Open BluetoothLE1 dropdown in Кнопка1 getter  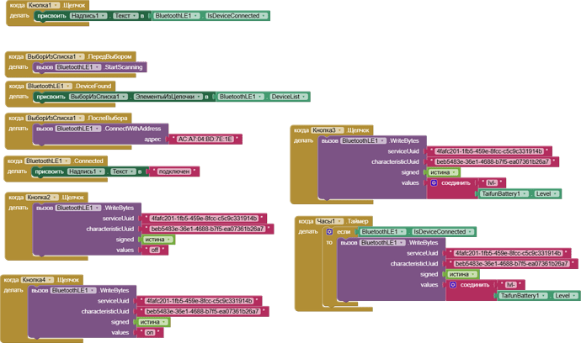(176, 16)
